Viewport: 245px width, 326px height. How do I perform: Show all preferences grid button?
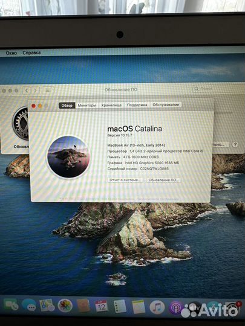click(48, 90)
